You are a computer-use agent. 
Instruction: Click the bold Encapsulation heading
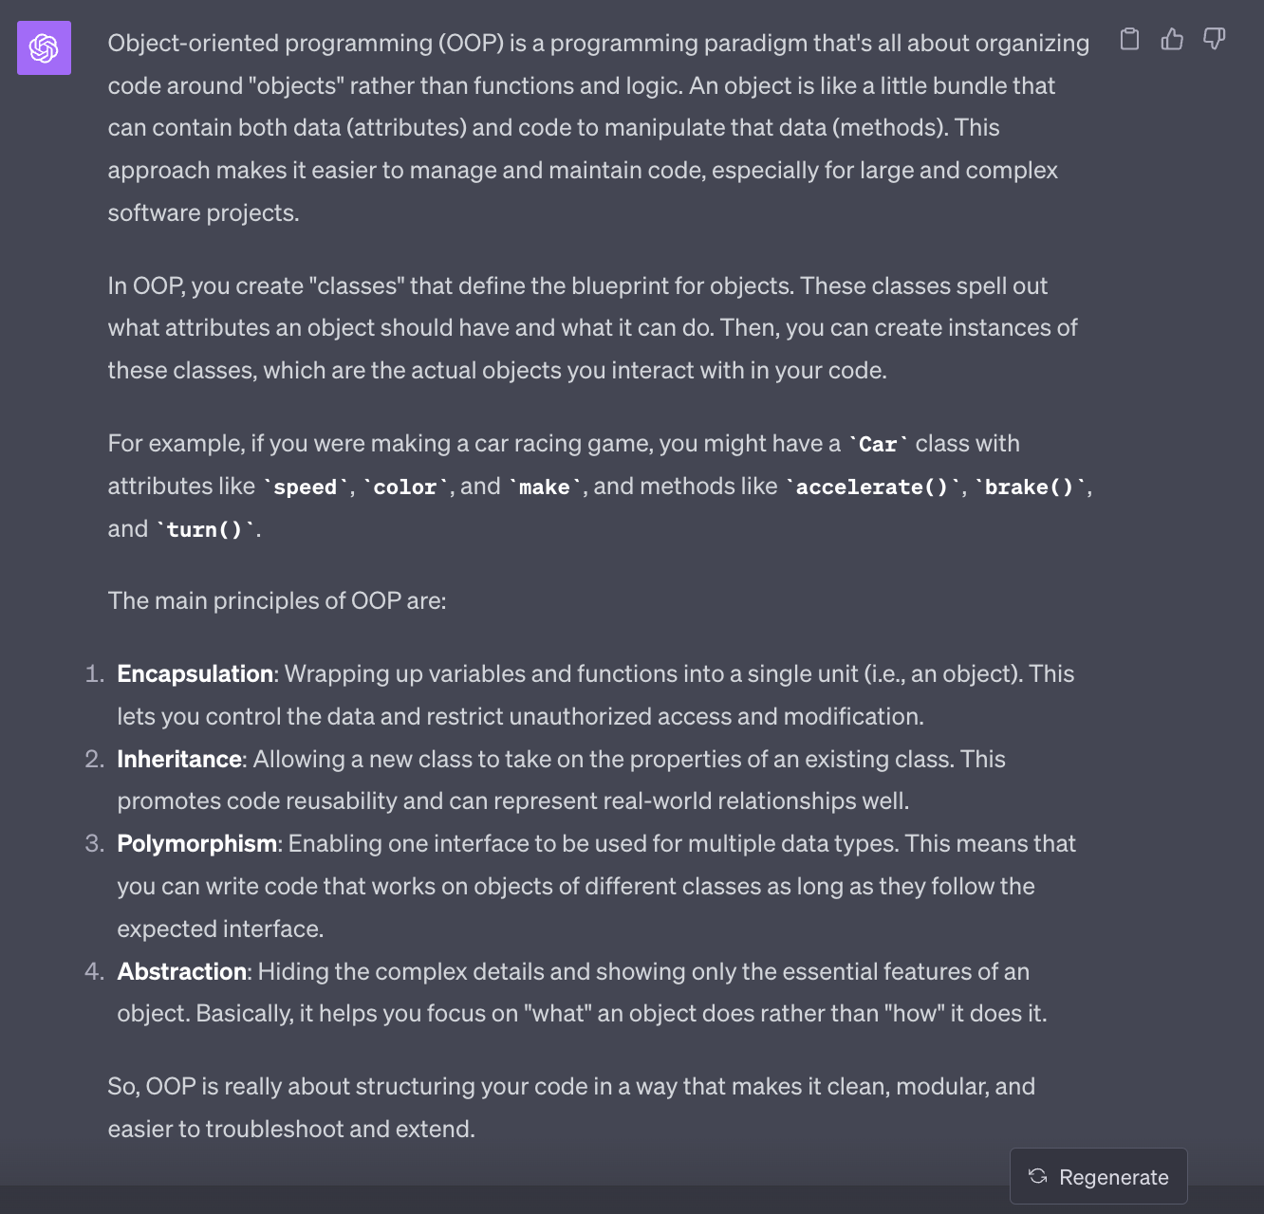click(x=195, y=673)
